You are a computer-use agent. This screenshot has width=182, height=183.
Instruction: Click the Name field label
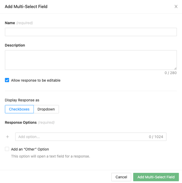coord(10,23)
